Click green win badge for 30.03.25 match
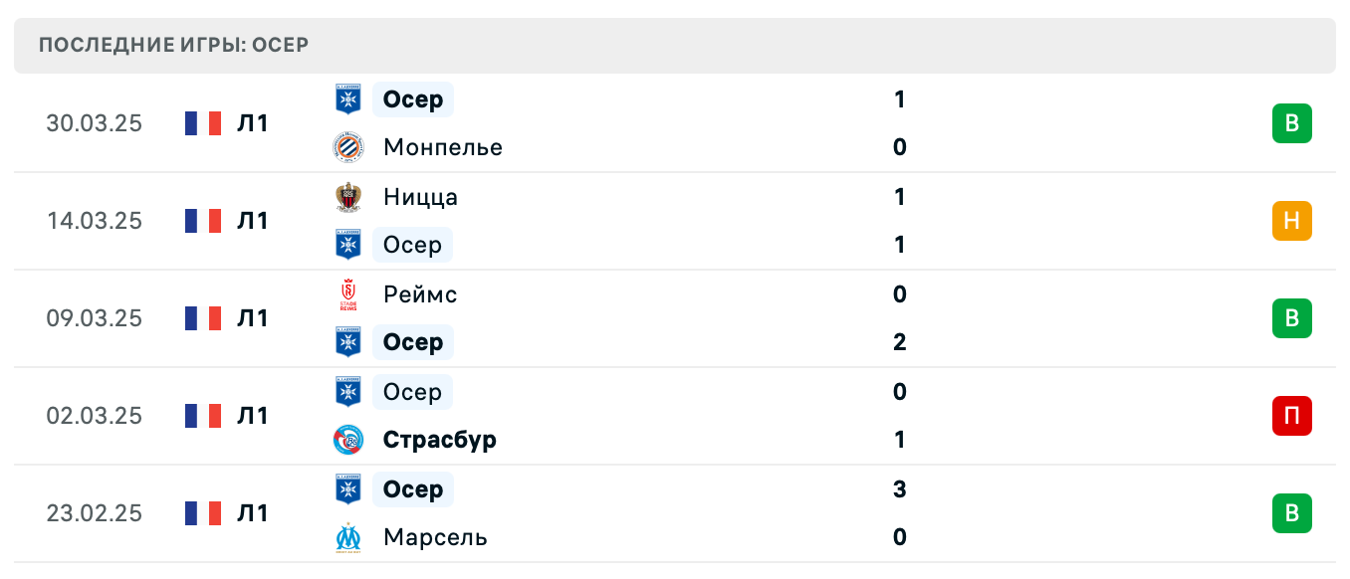 pyautogui.click(x=1291, y=123)
